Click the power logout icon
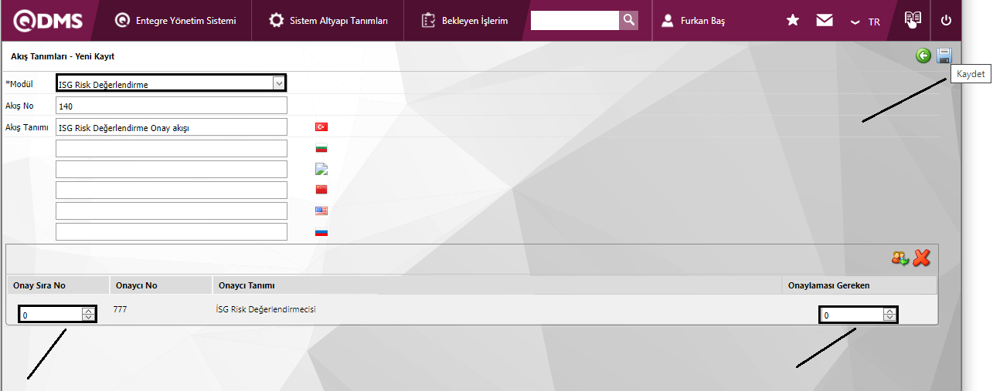 click(x=946, y=21)
